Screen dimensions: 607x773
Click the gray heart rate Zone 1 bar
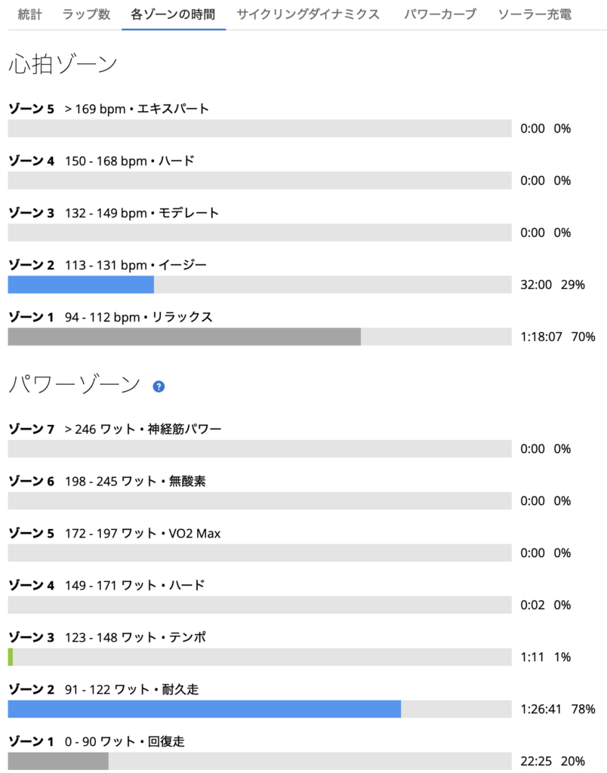pyautogui.click(x=184, y=337)
